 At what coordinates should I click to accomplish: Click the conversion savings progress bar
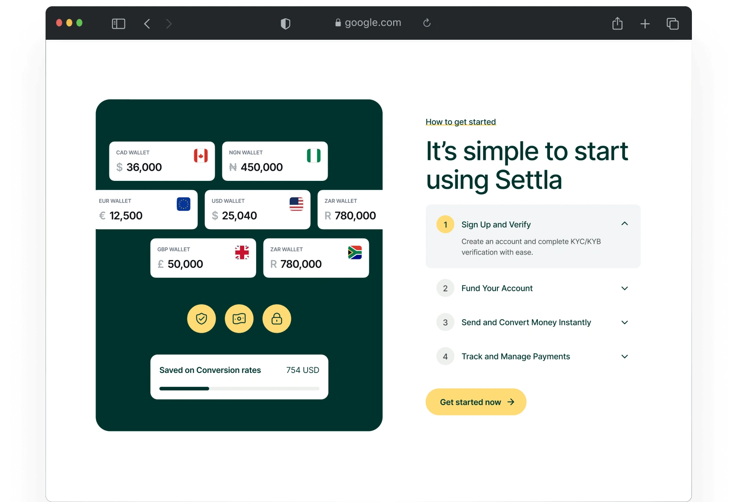pos(239,389)
